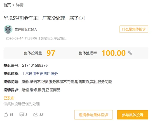Click complaint number G17401588376

pyautogui.click(x=35, y=65)
